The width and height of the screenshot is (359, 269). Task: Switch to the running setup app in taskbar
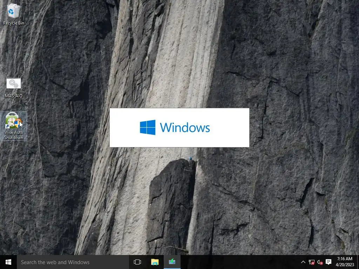click(172, 262)
